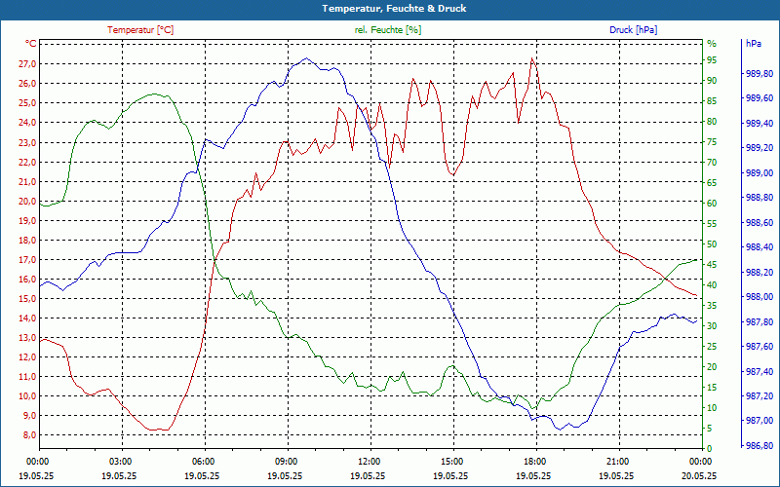Click the 'hPa' unit label on pressure axis
780x487 pixels.
[753, 44]
